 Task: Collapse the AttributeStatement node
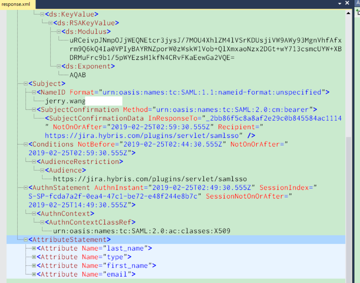[x=26, y=240]
